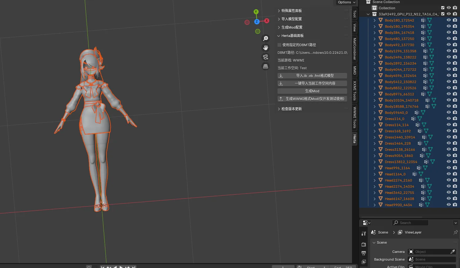Switch to the XXMI Tools sidebar tab
This screenshot has height=268, width=460.
click(x=354, y=90)
